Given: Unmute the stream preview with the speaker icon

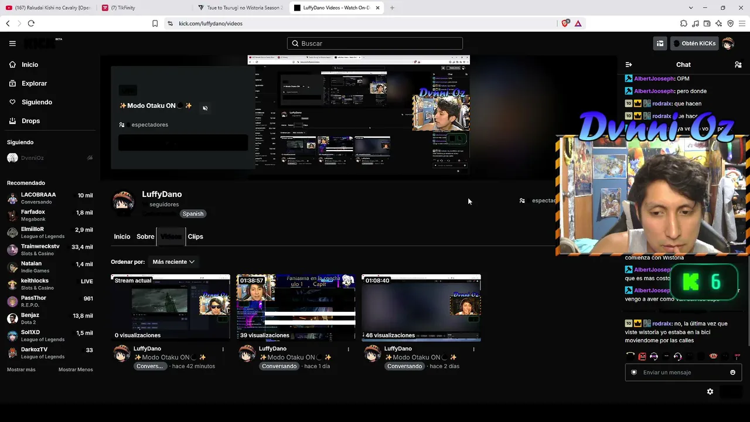Looking at the screenshot, I should coord(205,108).
